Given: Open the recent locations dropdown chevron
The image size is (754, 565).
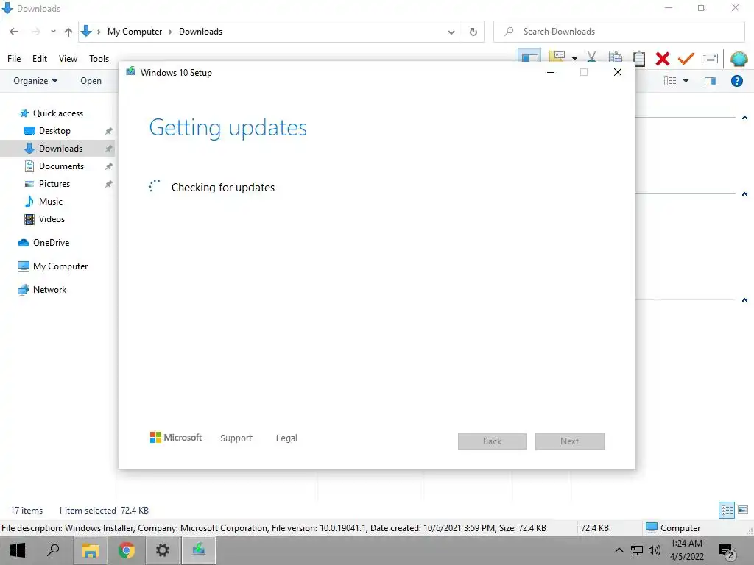Looking at the screenshot, I should [53, 32].
